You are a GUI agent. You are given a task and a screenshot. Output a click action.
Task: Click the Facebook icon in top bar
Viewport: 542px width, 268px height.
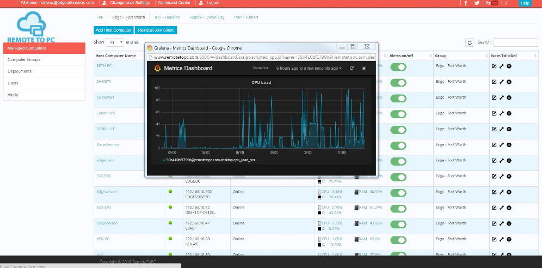pyautogui.click(x=465, y=3)
